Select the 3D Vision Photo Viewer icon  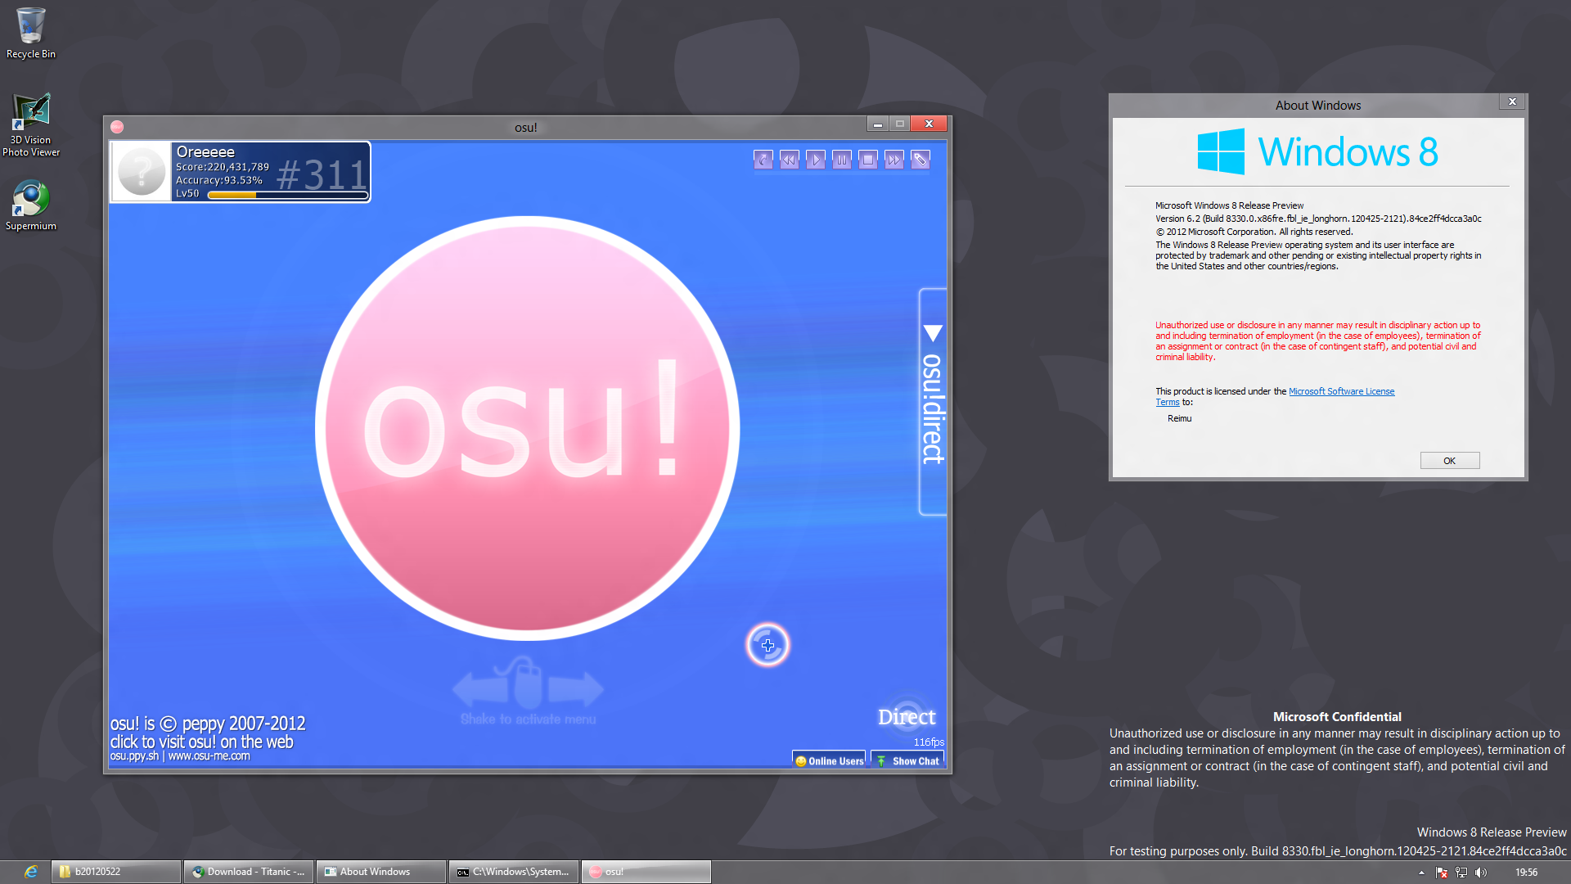tap(31, 124)
